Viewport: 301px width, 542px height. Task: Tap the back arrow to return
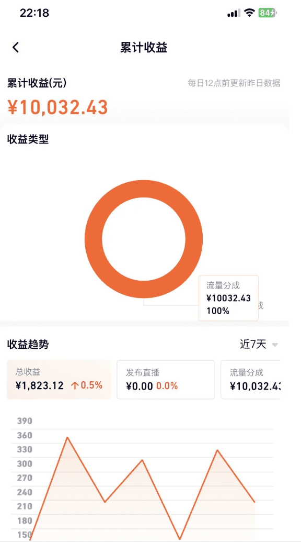pos(16,47)
